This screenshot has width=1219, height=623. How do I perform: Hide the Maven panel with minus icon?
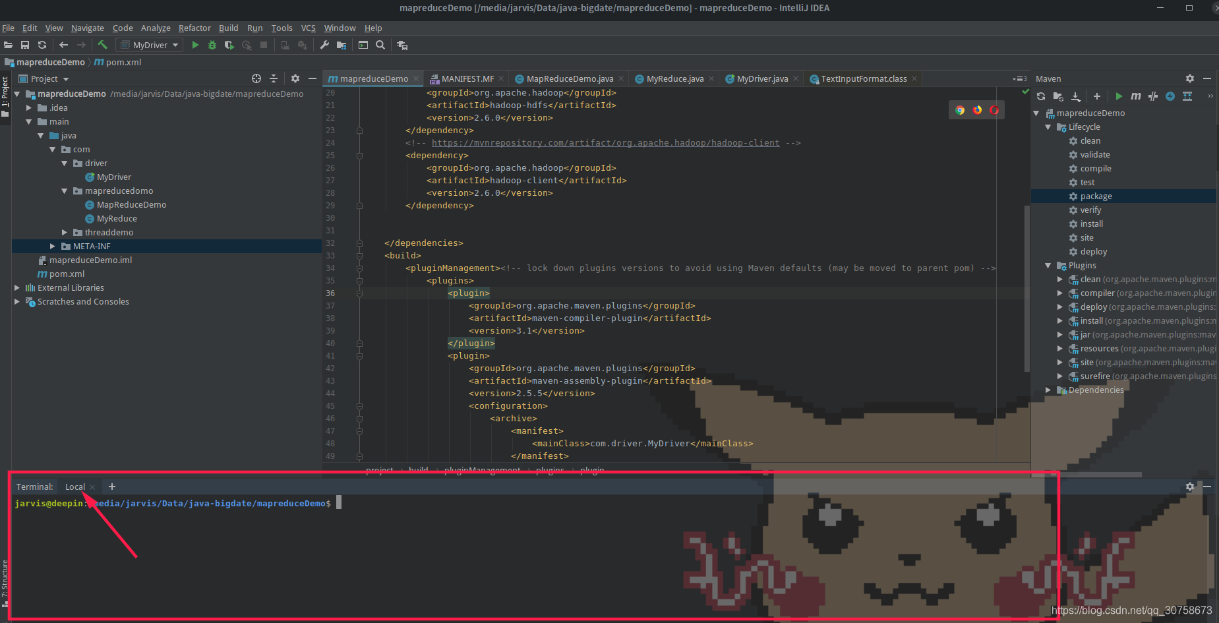click(x=1207, y=78)
